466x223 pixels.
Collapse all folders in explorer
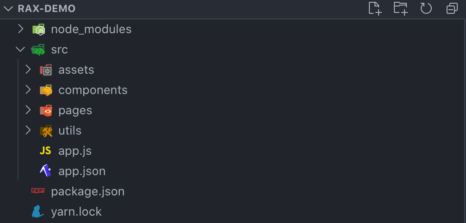(452, 8)
